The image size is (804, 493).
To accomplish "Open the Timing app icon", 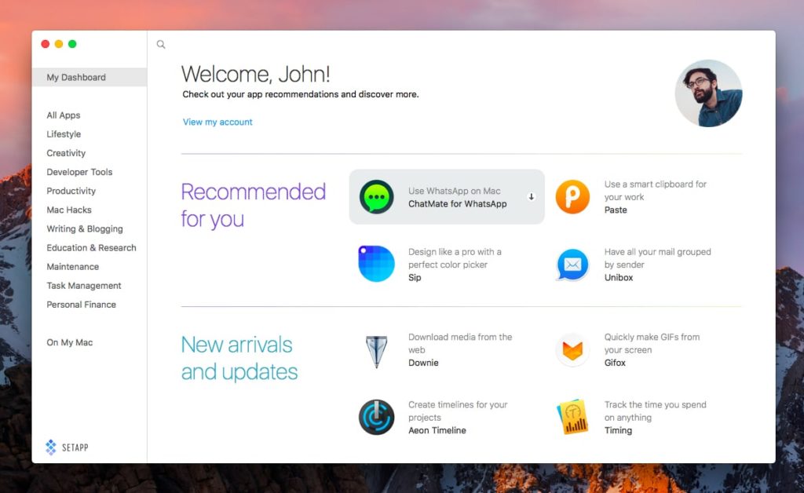I will 572,417.
